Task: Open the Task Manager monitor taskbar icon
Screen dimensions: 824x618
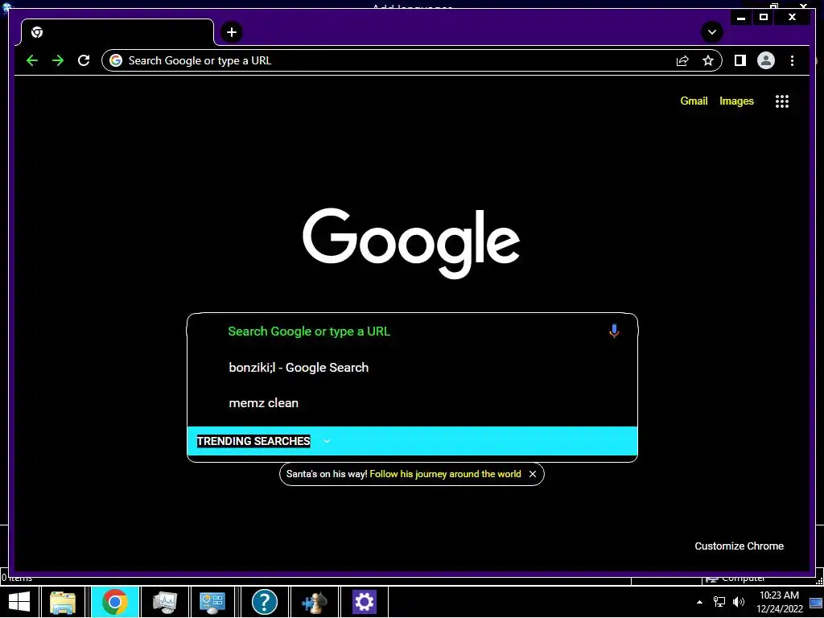Action: pos(164,602)
